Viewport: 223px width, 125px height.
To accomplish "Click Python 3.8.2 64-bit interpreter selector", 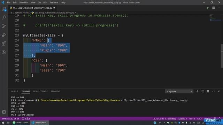I will point(11,119).
